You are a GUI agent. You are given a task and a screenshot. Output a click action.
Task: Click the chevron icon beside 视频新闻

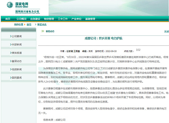point(11,69)
